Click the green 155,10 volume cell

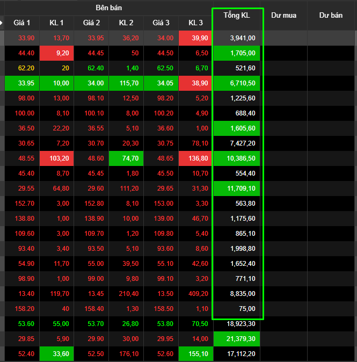click(196, 354)
